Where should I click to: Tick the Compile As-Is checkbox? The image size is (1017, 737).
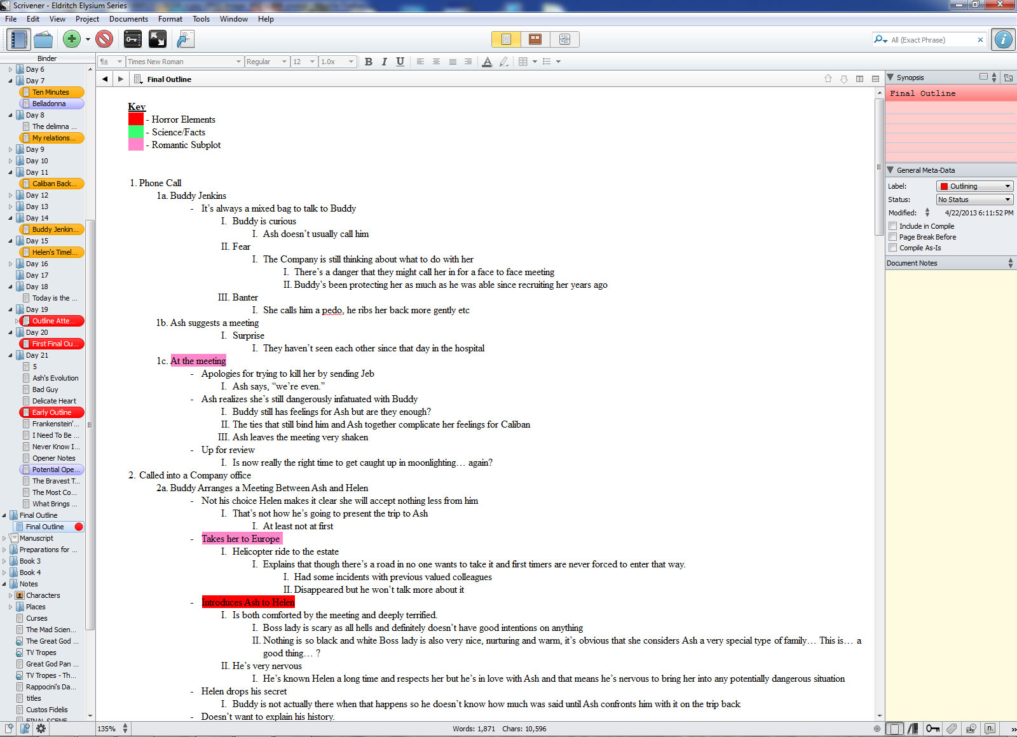tap(893, 248)
